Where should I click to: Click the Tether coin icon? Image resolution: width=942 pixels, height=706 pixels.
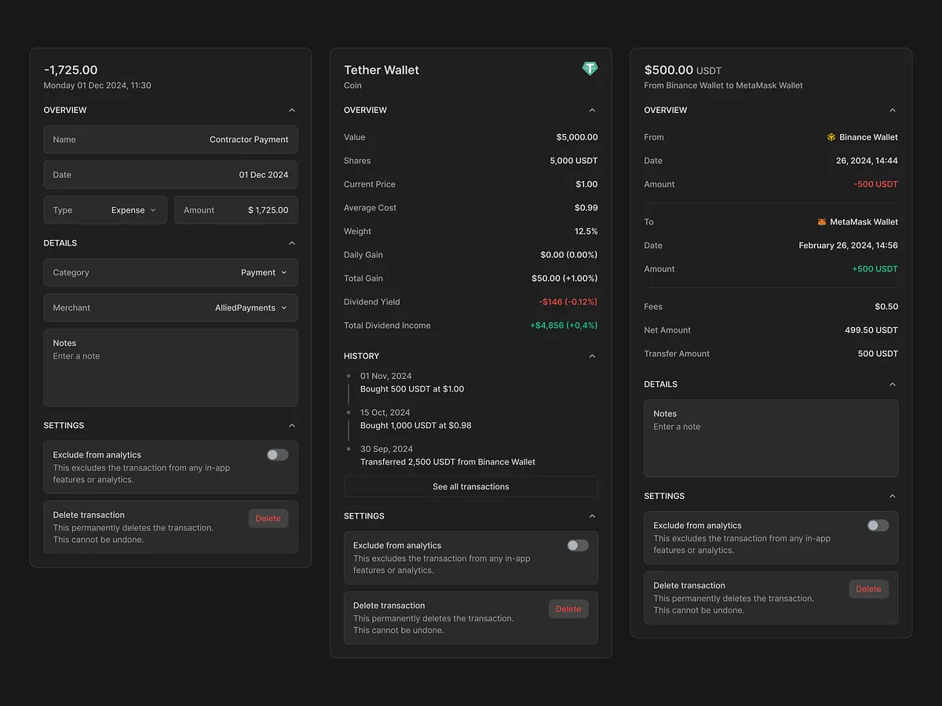[x=590, y=68]
